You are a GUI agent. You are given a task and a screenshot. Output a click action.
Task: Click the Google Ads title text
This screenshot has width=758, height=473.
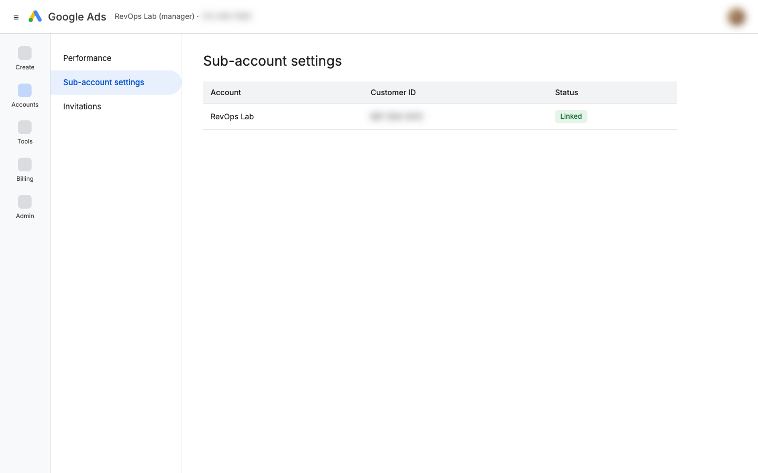[x=77, y=17]
